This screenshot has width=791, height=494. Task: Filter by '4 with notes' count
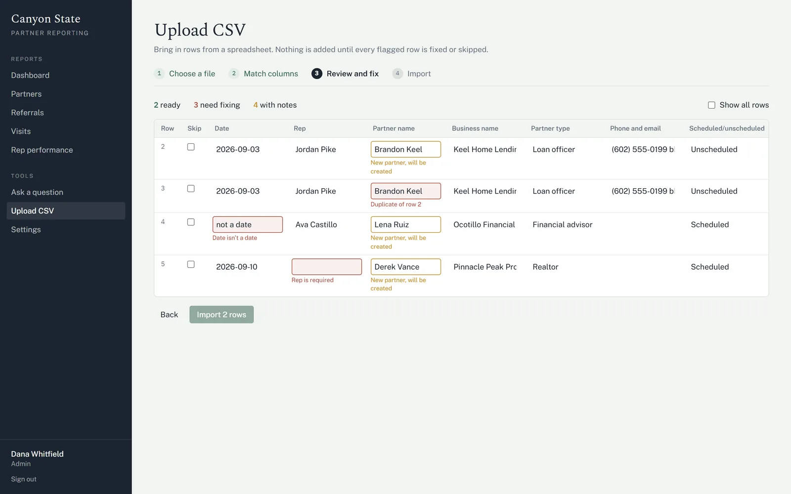click(x=275, y=105)
